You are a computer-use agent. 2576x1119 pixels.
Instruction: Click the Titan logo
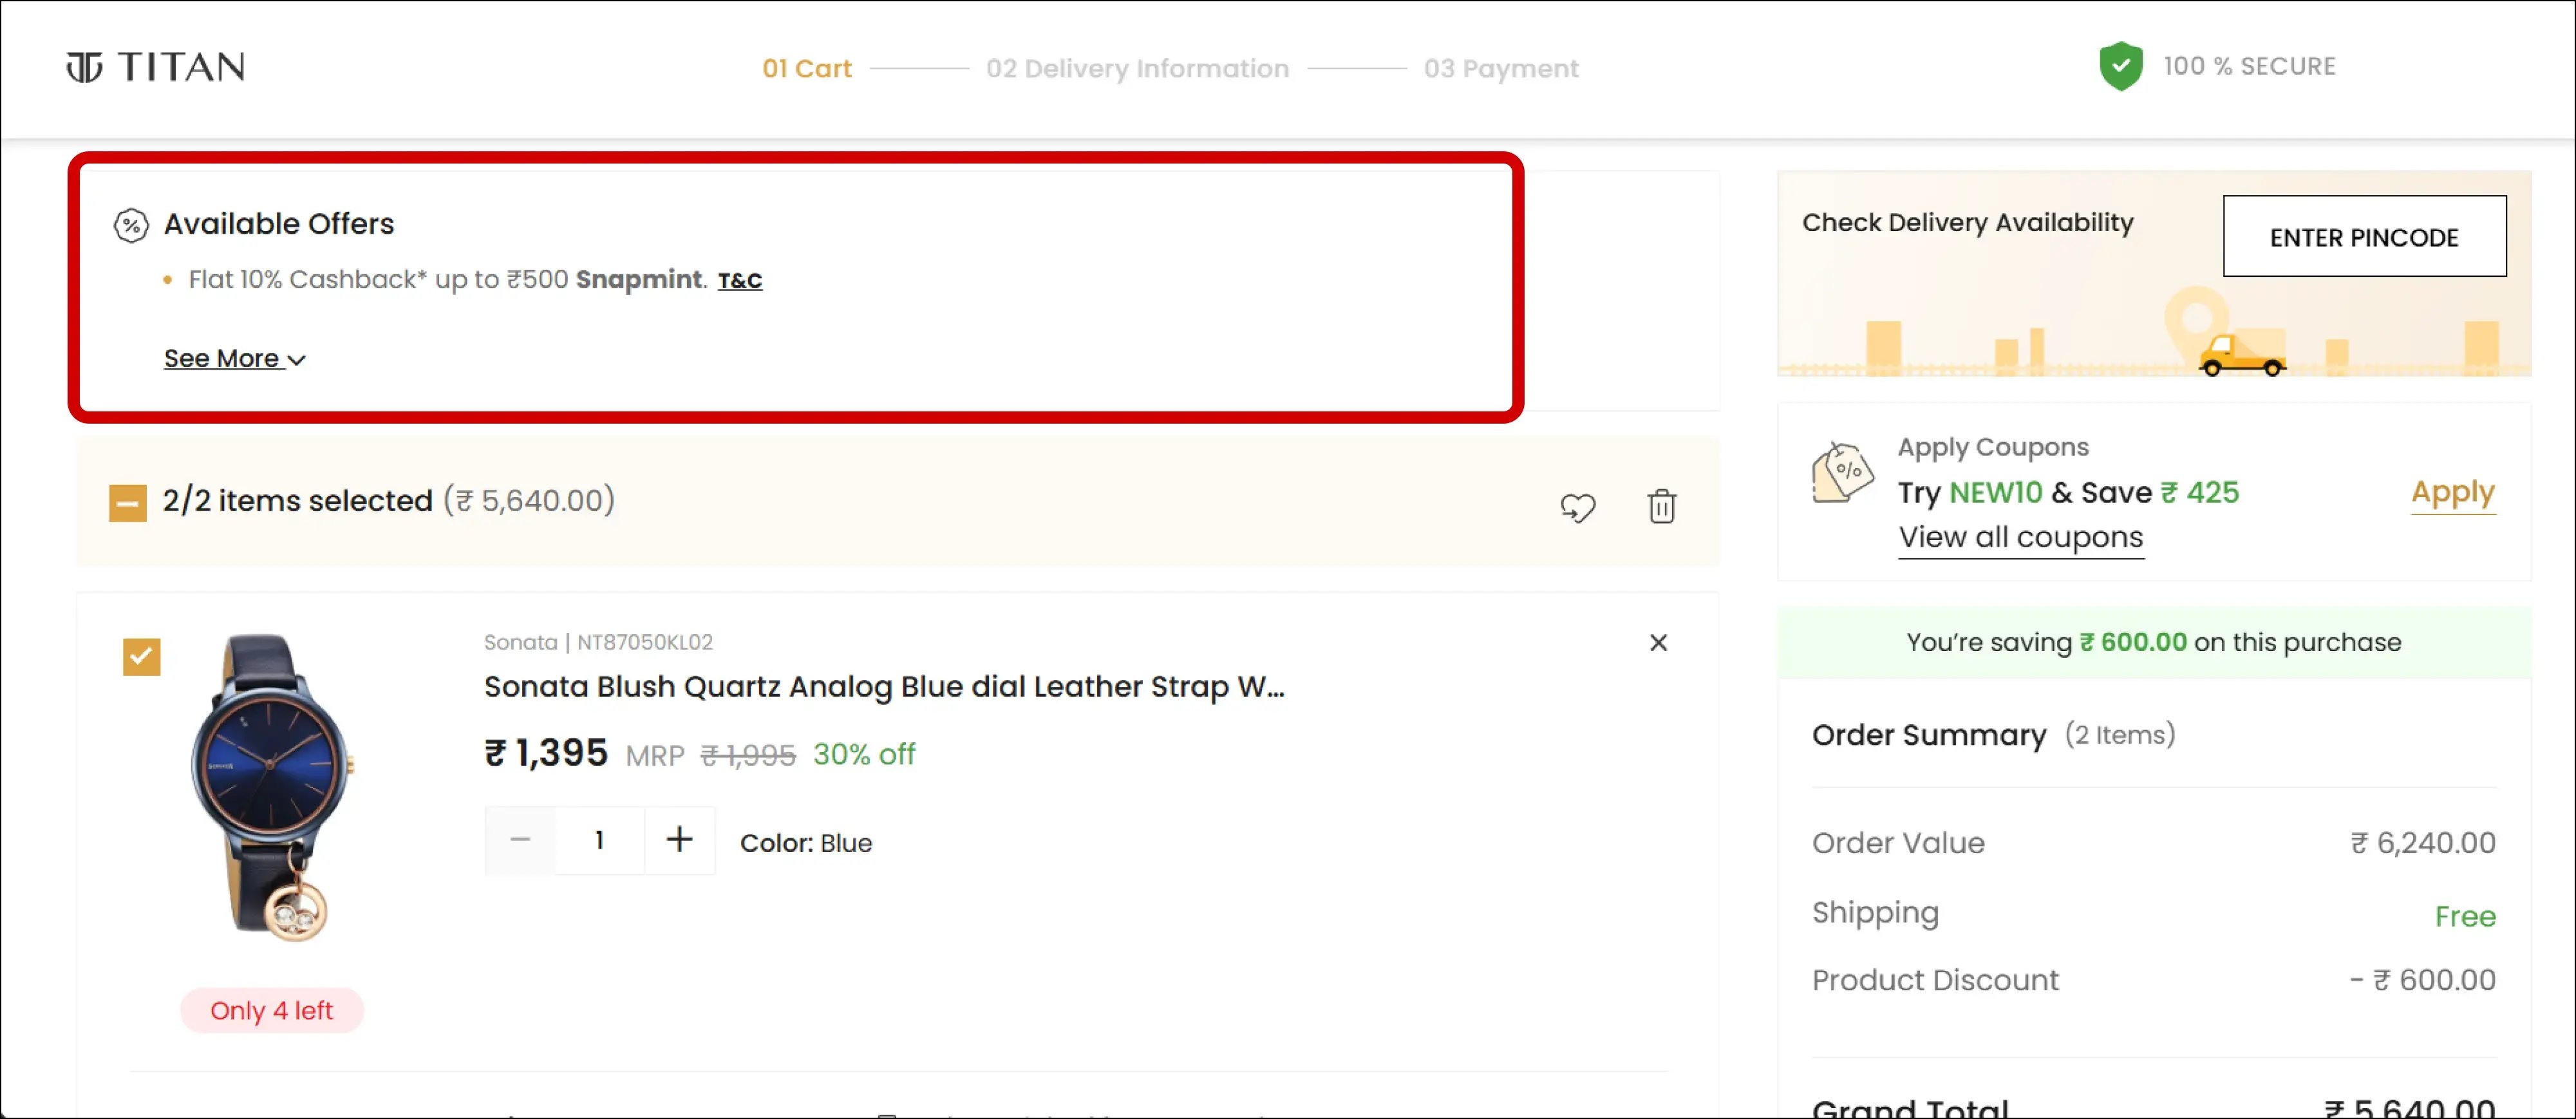coord(155,67)
